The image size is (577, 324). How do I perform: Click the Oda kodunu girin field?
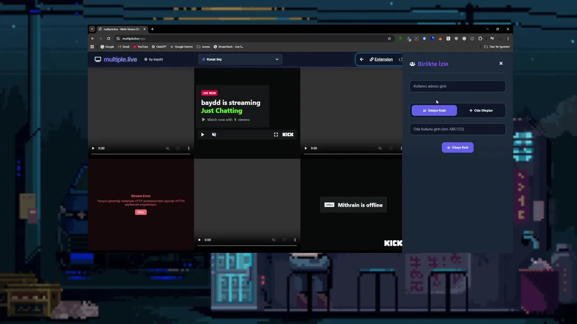point(458,129)
